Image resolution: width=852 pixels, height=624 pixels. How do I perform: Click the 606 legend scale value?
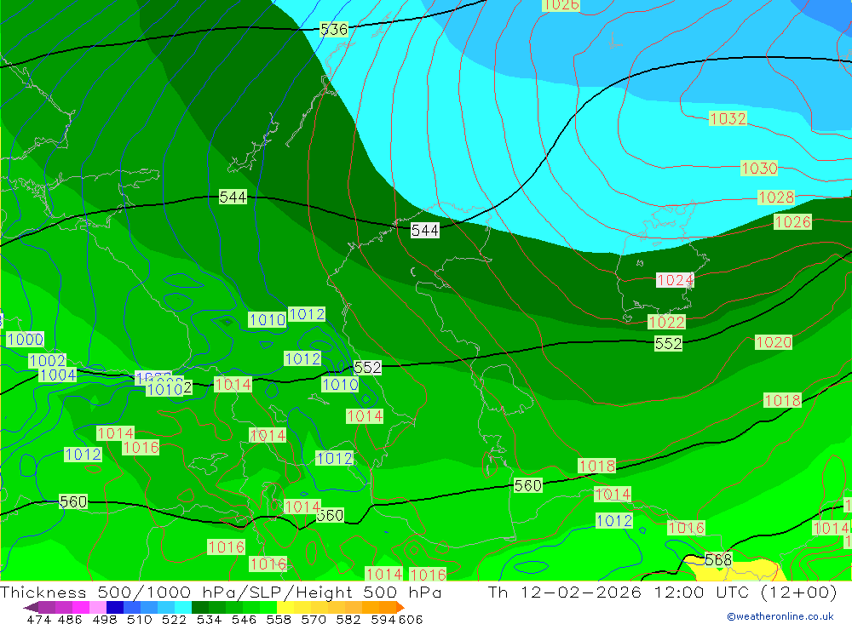(x=411, y=619)
